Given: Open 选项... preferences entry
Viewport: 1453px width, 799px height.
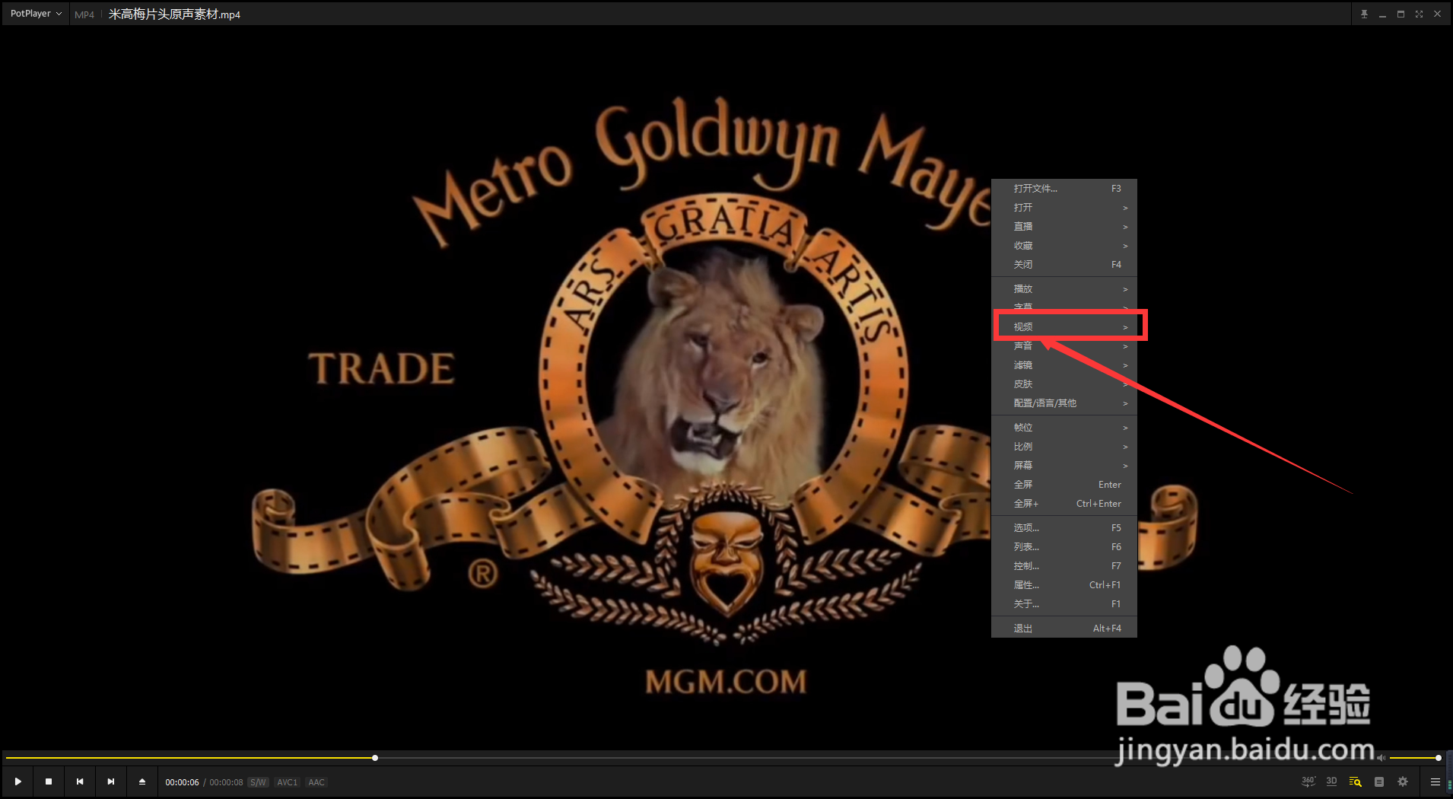Looking at the screenshot, I should (x=1064, y=528).
